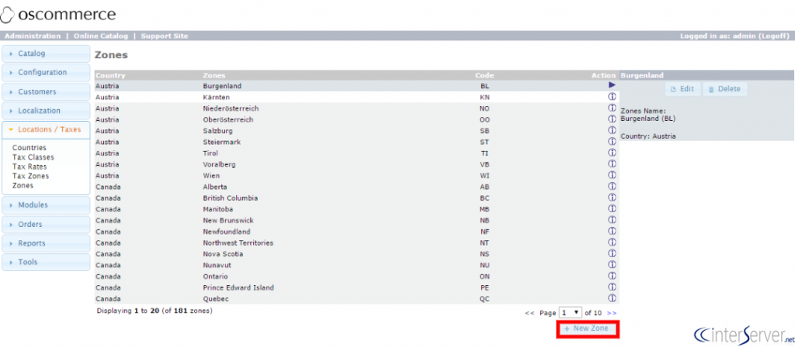Click the Edit button for Burgenland
Image resolution: width=795 pixels, height=347 pixels.
click(x=682, y=89)
